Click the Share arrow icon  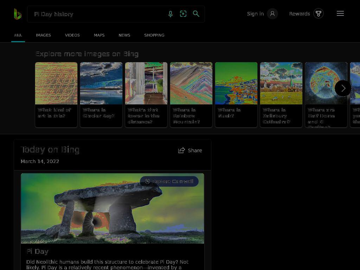181,150
